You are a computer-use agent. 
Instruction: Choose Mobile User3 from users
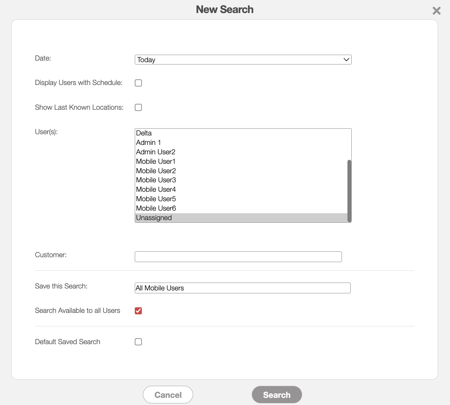point(156,180)
